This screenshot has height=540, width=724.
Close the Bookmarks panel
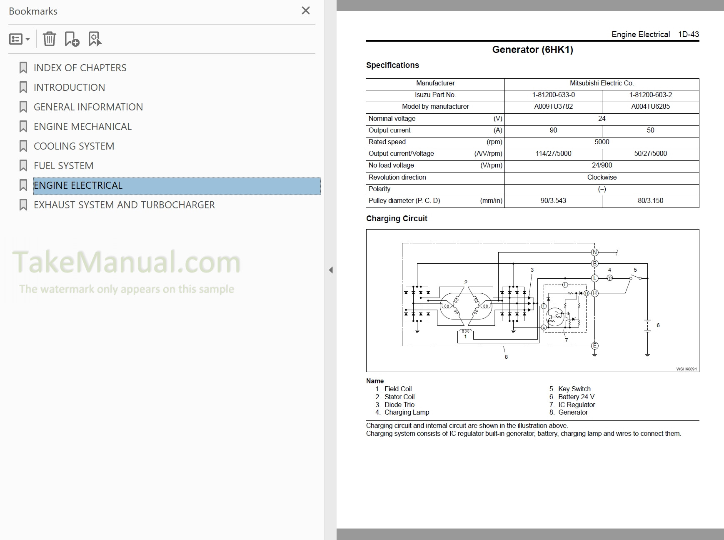(305, 10)
